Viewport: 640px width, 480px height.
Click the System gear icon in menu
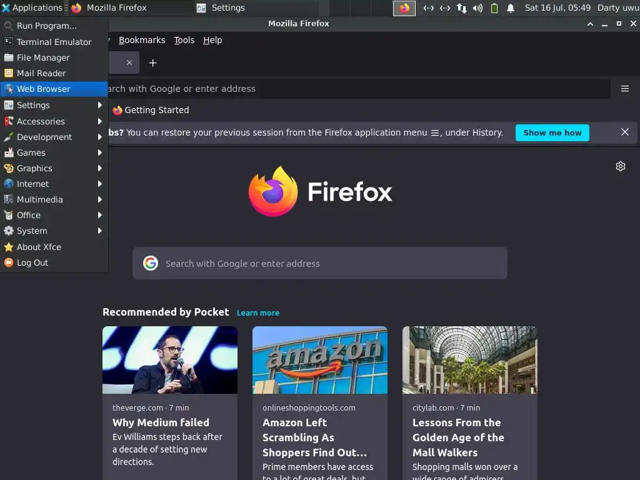coord(9,231)
